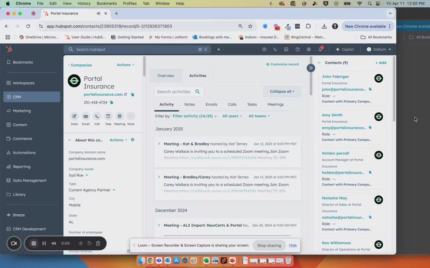Copy phone number 251-418-4724
The height and width of the screenshot is (268, 430).
(x=111, y=102)
